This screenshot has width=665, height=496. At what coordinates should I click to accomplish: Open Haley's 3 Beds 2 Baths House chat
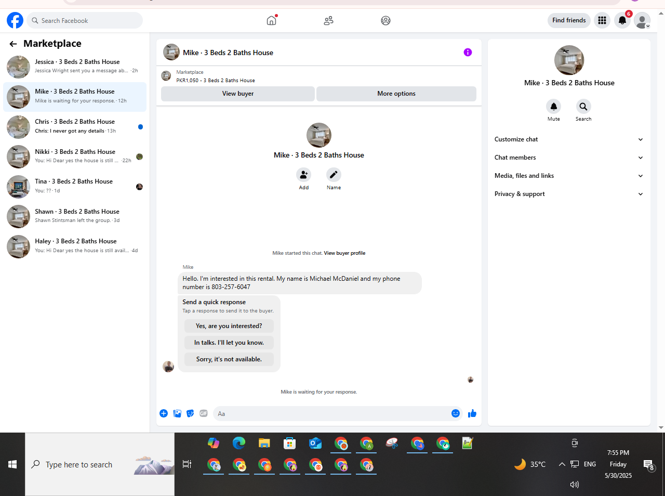[x=75, y=246]
